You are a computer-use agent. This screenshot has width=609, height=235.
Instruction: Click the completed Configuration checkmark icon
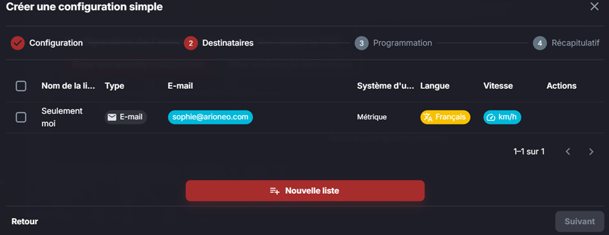coord(17,43)
